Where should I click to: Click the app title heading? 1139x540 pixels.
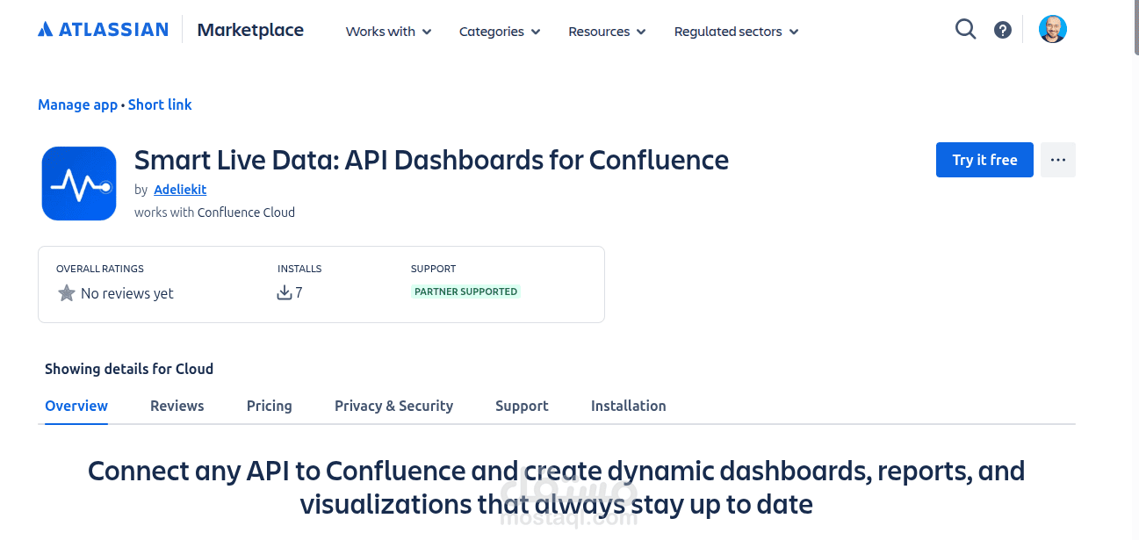431,160
